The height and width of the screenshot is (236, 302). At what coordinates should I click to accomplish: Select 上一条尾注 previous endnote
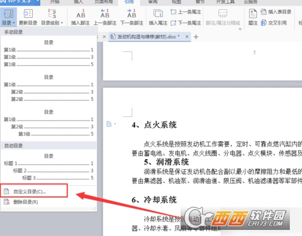(186, 12)
